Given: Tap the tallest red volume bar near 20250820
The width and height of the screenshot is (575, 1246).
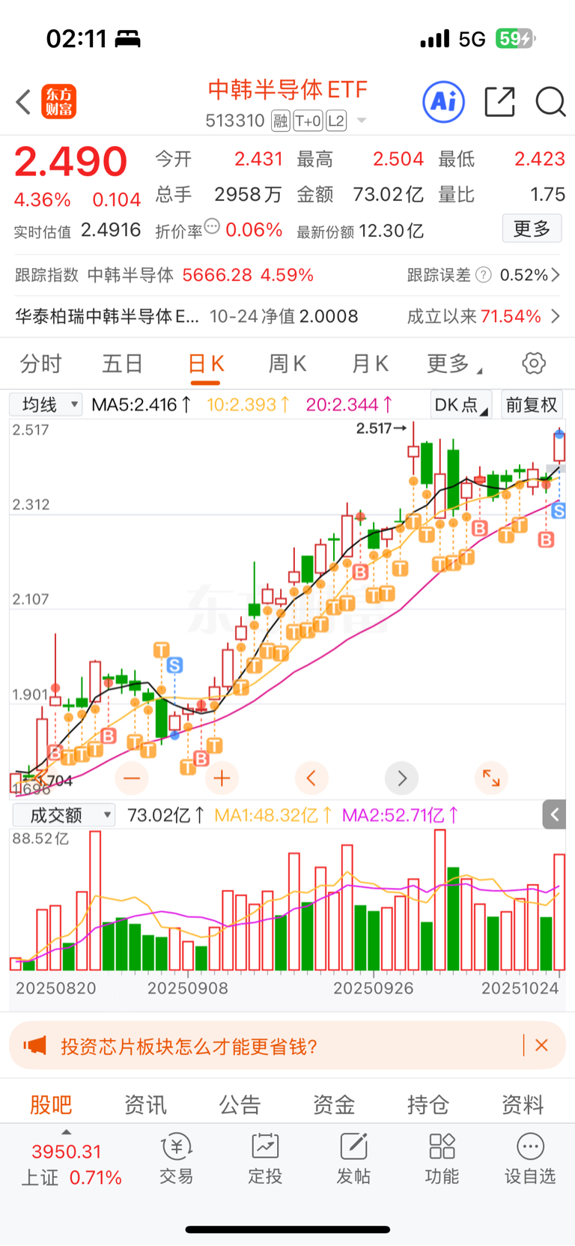Looking at the screenshot, I should click(94, 900).
